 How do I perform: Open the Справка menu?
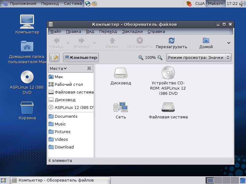[x=156, y=32]
